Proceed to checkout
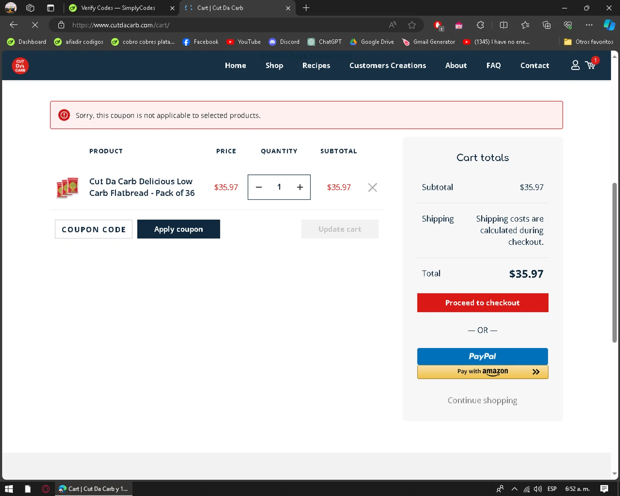This screenshot has width=620, height=496. click(x=482, y=303)
